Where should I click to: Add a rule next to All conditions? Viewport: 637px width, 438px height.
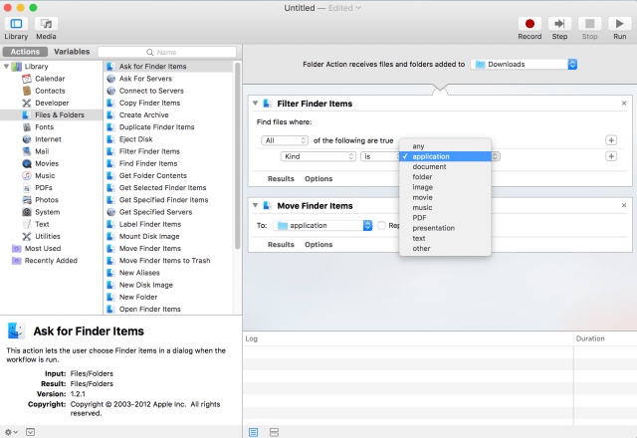611,140
